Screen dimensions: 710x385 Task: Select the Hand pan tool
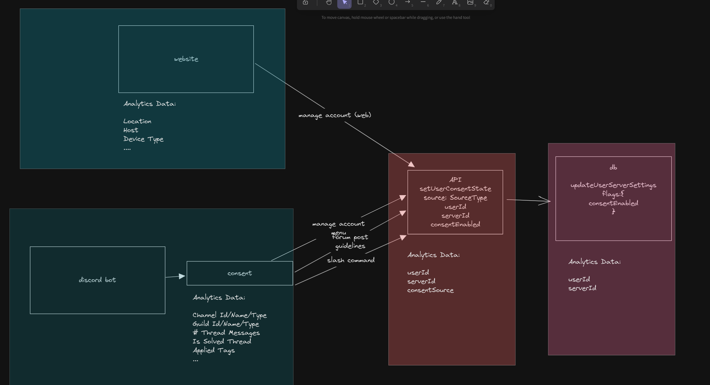(x=329, y=3)
